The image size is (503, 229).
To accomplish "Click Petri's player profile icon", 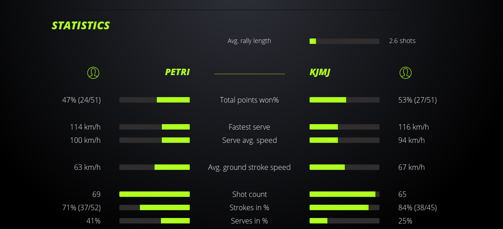I will pos(93,72).
